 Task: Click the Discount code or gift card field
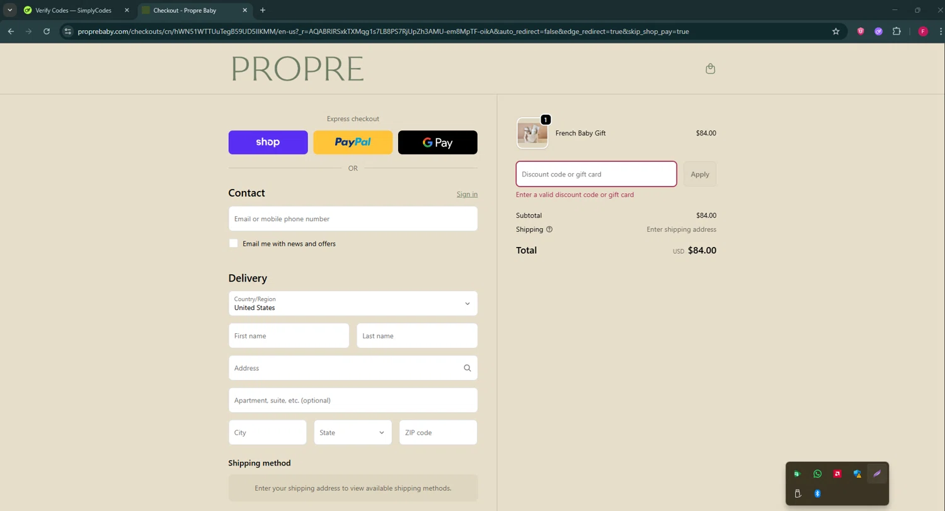(597, 174)
